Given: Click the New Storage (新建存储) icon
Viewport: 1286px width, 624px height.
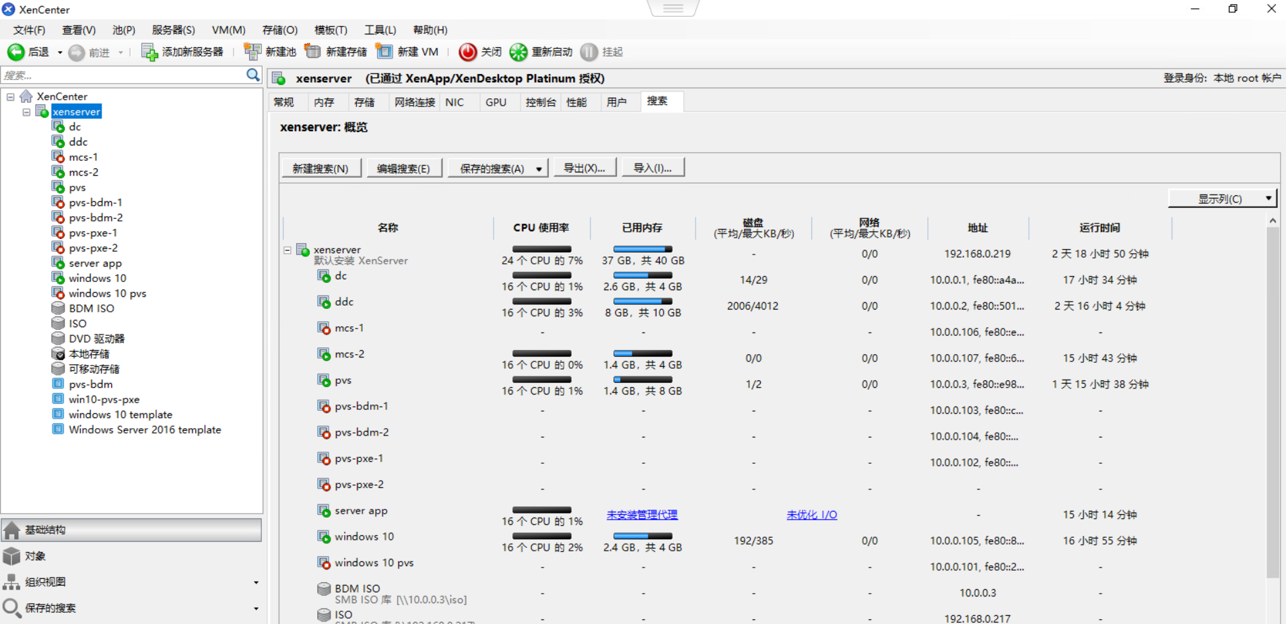Looking at the screenshot, I should pyautogui.click(x=312, y=51).
